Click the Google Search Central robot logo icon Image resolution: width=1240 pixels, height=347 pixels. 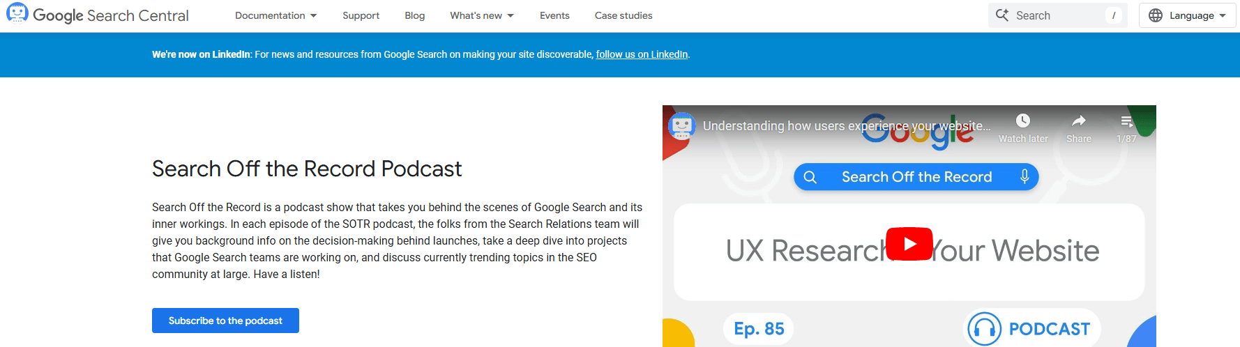(x=17, y=13)
